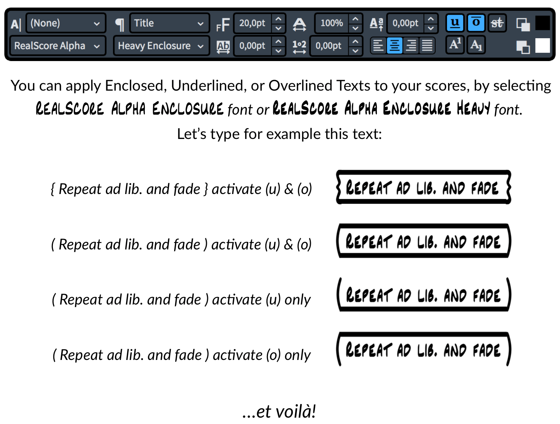Click the word spacing icon
This screenshot has height=424, width=560.
click(x=299, y=47)
